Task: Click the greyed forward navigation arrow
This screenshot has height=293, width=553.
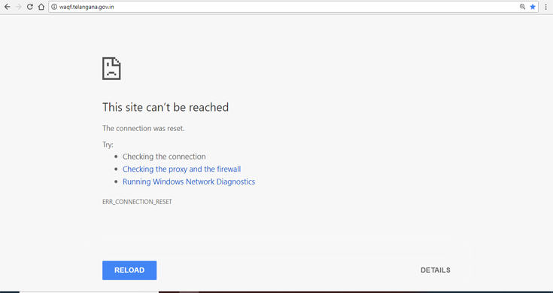Action: coord(18,7)
